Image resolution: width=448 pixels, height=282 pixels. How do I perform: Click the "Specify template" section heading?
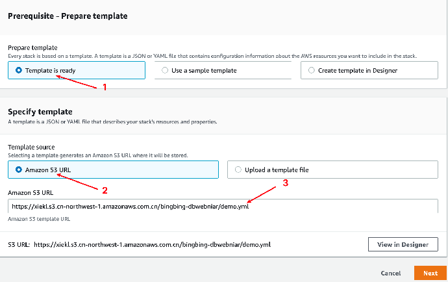click(40, 112)
